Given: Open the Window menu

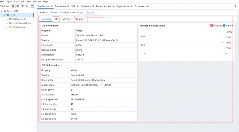Looking at the screenshot, I should 37,2.
